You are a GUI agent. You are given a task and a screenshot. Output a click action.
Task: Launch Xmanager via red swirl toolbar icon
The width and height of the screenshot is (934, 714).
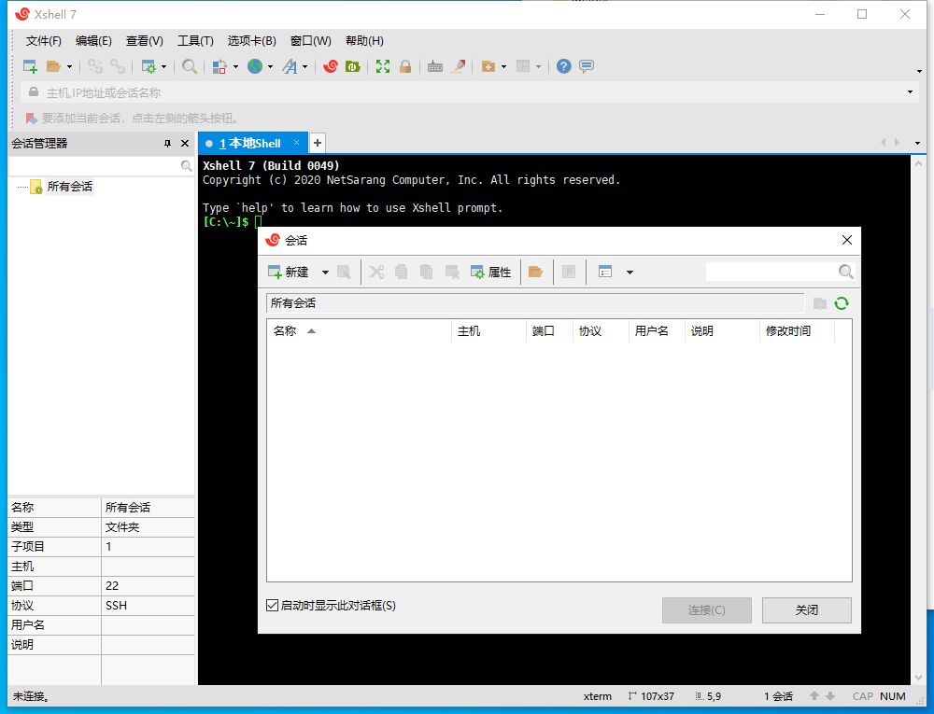[x=331, y=66]
